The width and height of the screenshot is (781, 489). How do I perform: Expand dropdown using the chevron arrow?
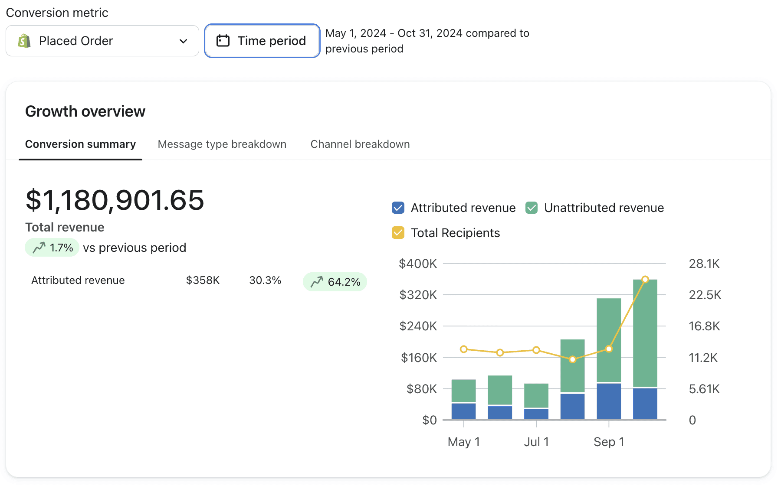(184, 41)
